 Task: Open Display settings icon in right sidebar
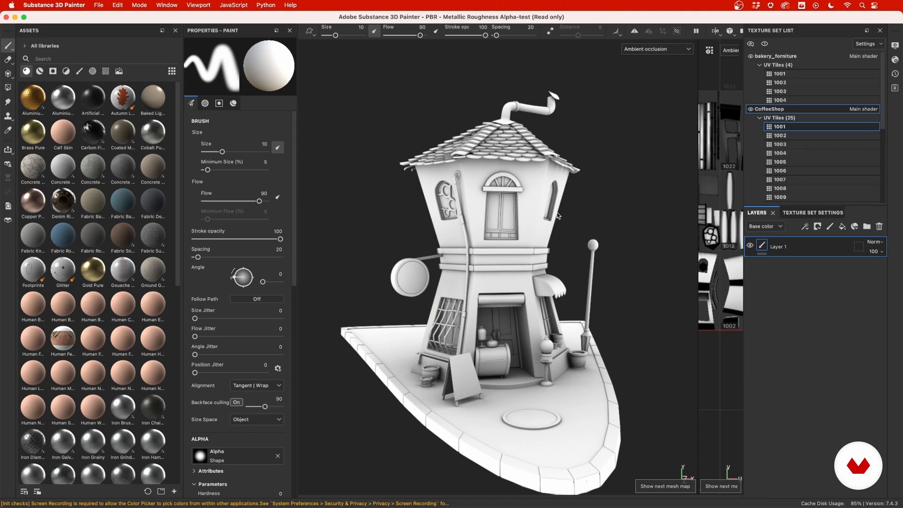click(895, 46)
